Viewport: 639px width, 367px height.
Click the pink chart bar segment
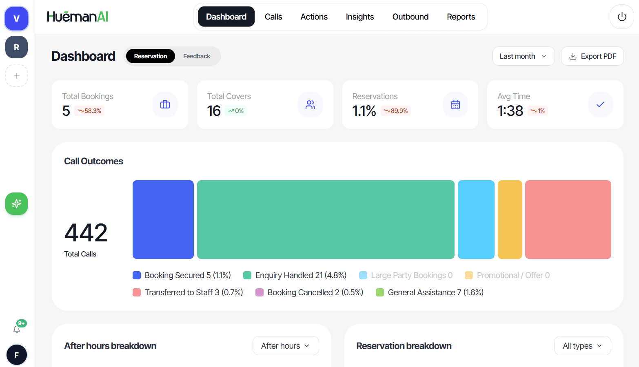(x=568, y=219)
